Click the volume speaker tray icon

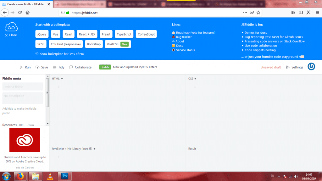(x=296, y=176)
